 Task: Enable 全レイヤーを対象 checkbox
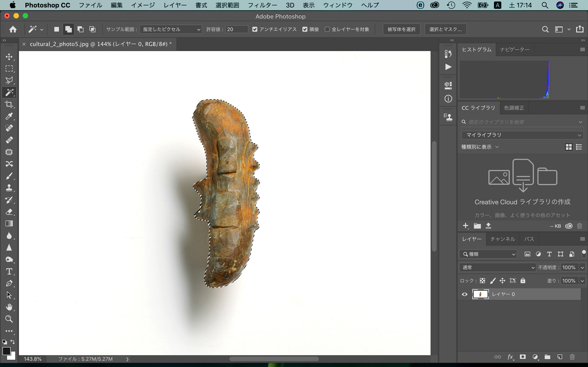[327, 29]
